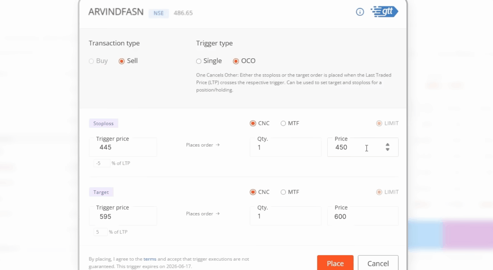Focus the Stoploss trigger price field

point(123,148)
